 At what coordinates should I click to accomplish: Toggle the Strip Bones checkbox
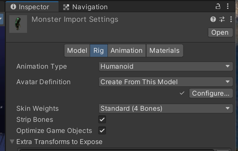[x=102, y=119]
